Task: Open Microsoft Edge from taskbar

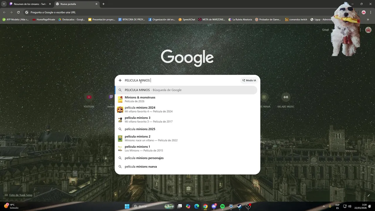Action: coord(197,206)
